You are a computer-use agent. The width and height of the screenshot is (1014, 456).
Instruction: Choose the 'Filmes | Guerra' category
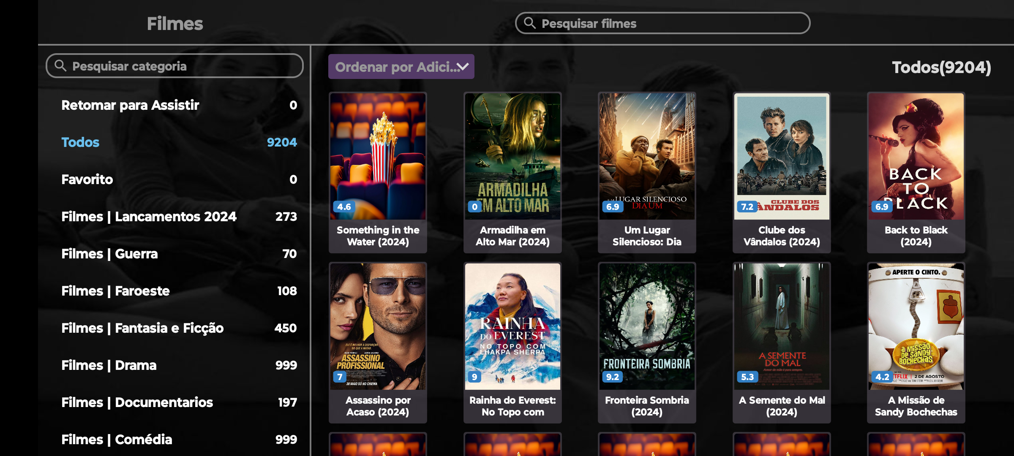coord(109,254)
